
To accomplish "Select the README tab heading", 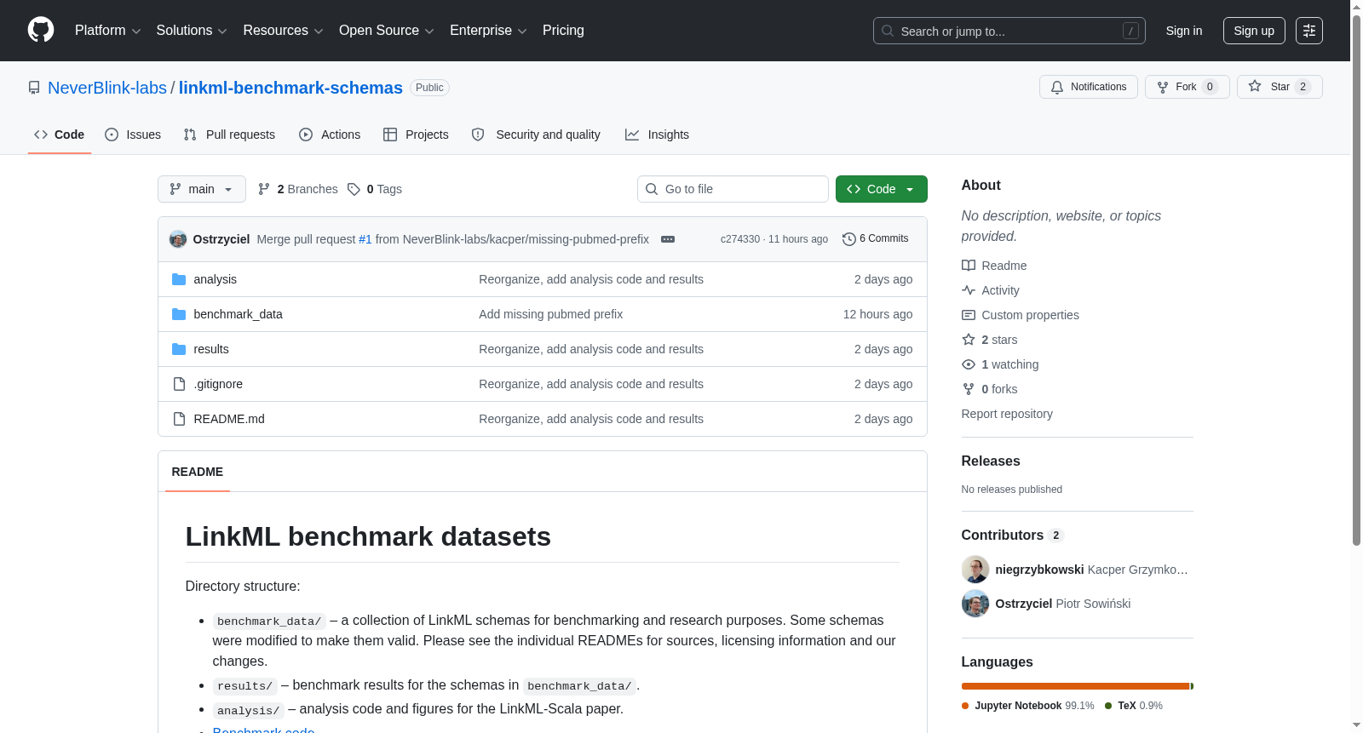I will pyautogui.click(x=198, y=472).
